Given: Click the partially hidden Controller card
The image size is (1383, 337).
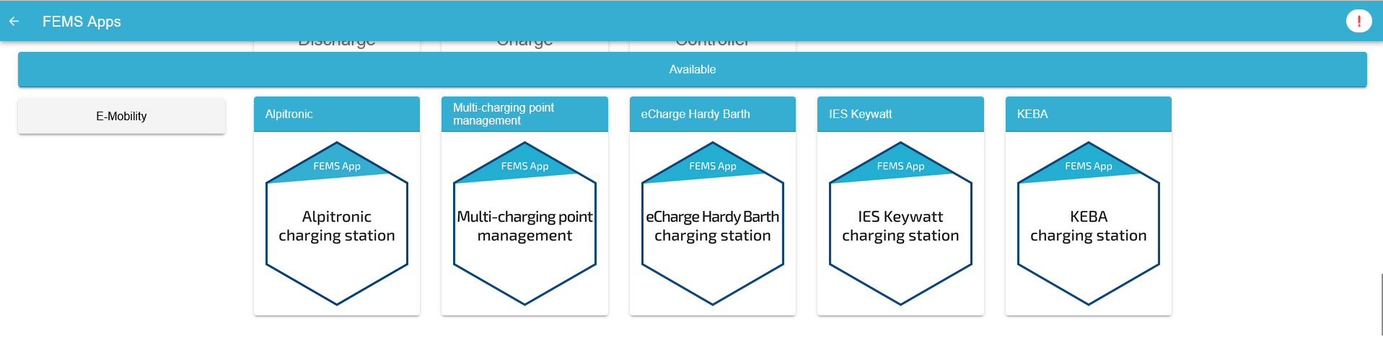Looking at the screenshot, I should [x=713, y=45].
